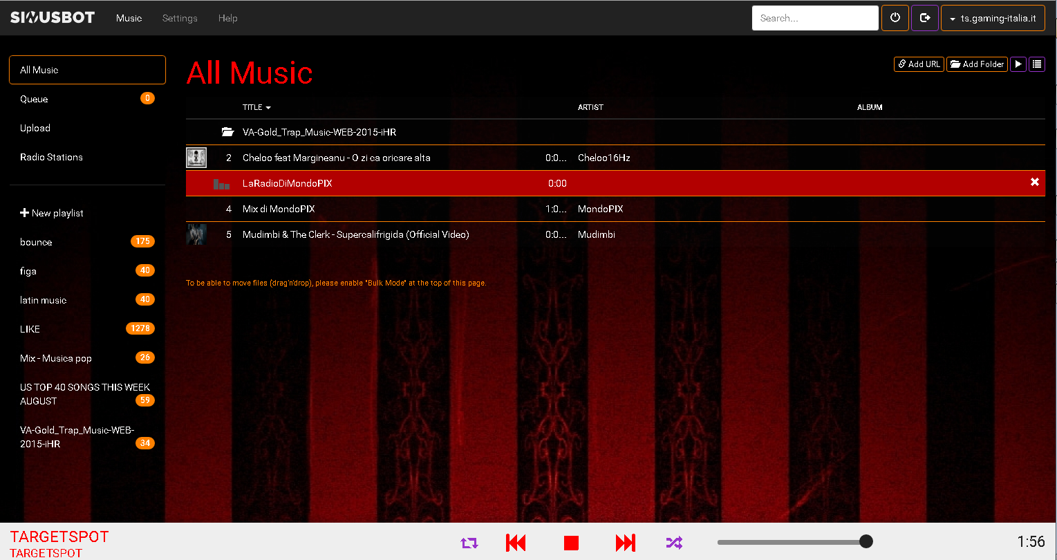Enable Bulk Mode list toggle icon
1057x560 pixels.
coord(1036,64)
